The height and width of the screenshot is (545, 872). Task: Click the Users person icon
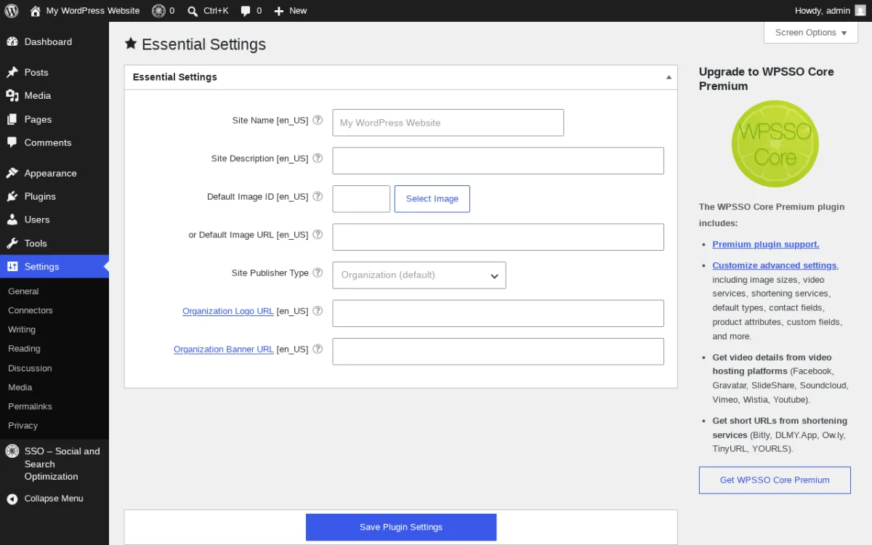[12, 219]
